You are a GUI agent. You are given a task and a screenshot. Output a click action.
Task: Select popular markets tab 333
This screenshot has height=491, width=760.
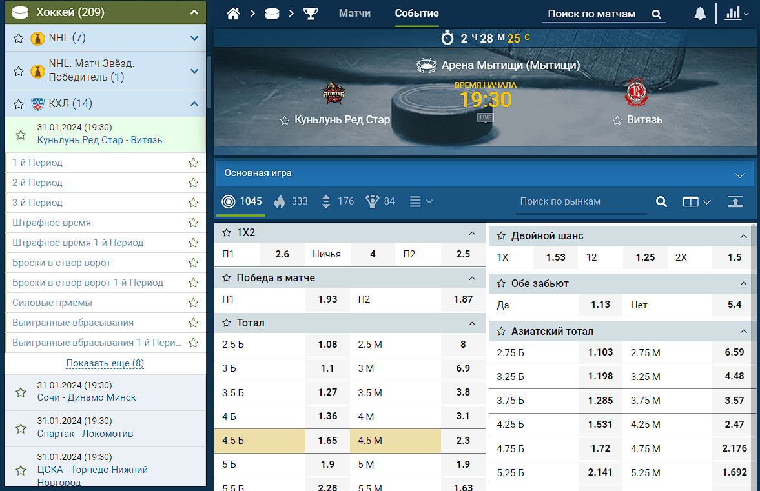pos(291,201)
